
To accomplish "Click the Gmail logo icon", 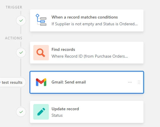I will coord(41,82).
